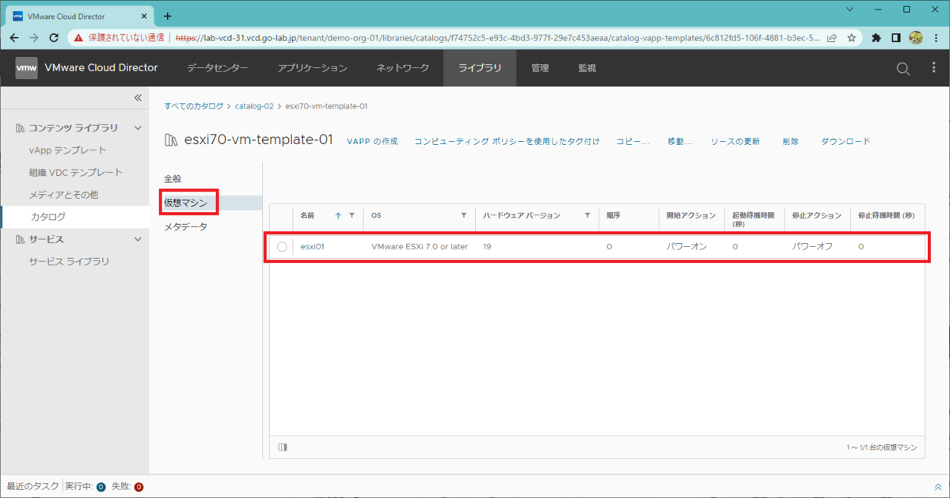Viewport: 950px width, 498px height.
Task: Click the VMware vmw logo icon
Action: 26,68
